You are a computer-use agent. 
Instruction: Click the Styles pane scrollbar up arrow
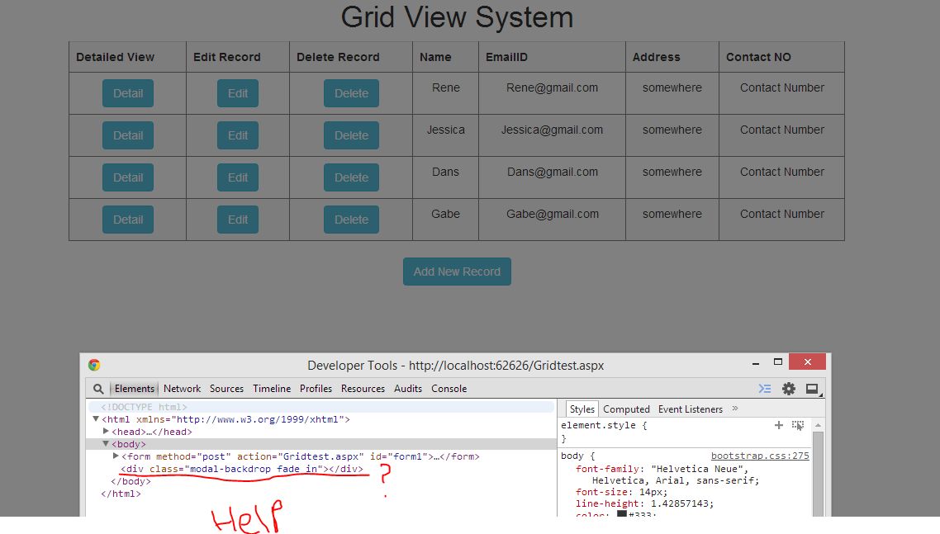(818, 425)
